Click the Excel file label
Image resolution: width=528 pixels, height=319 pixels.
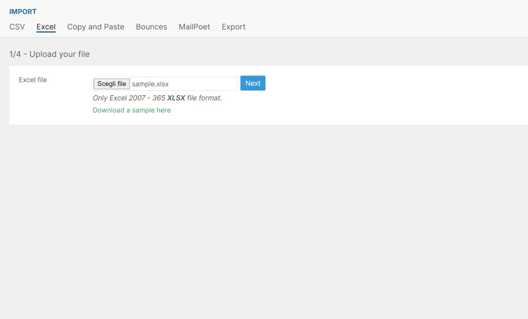[x=33, y=80]
